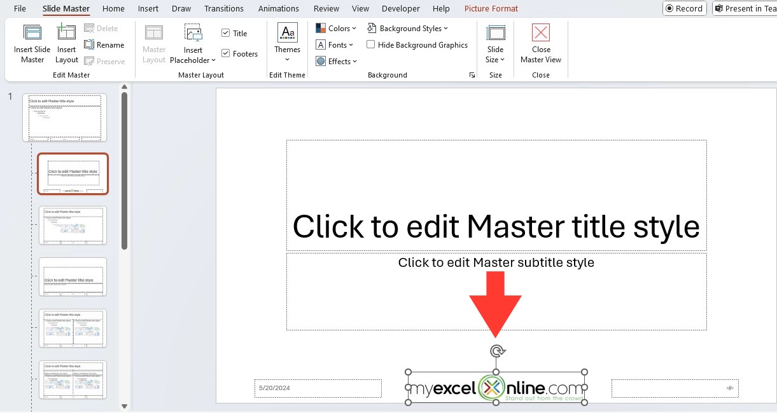Click thumbnail pane scroll down arrow

point(124,407)
